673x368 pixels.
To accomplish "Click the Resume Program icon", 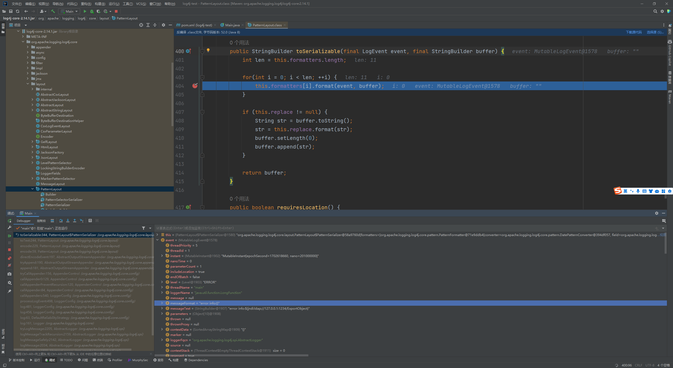I will (x=9, y=236).
